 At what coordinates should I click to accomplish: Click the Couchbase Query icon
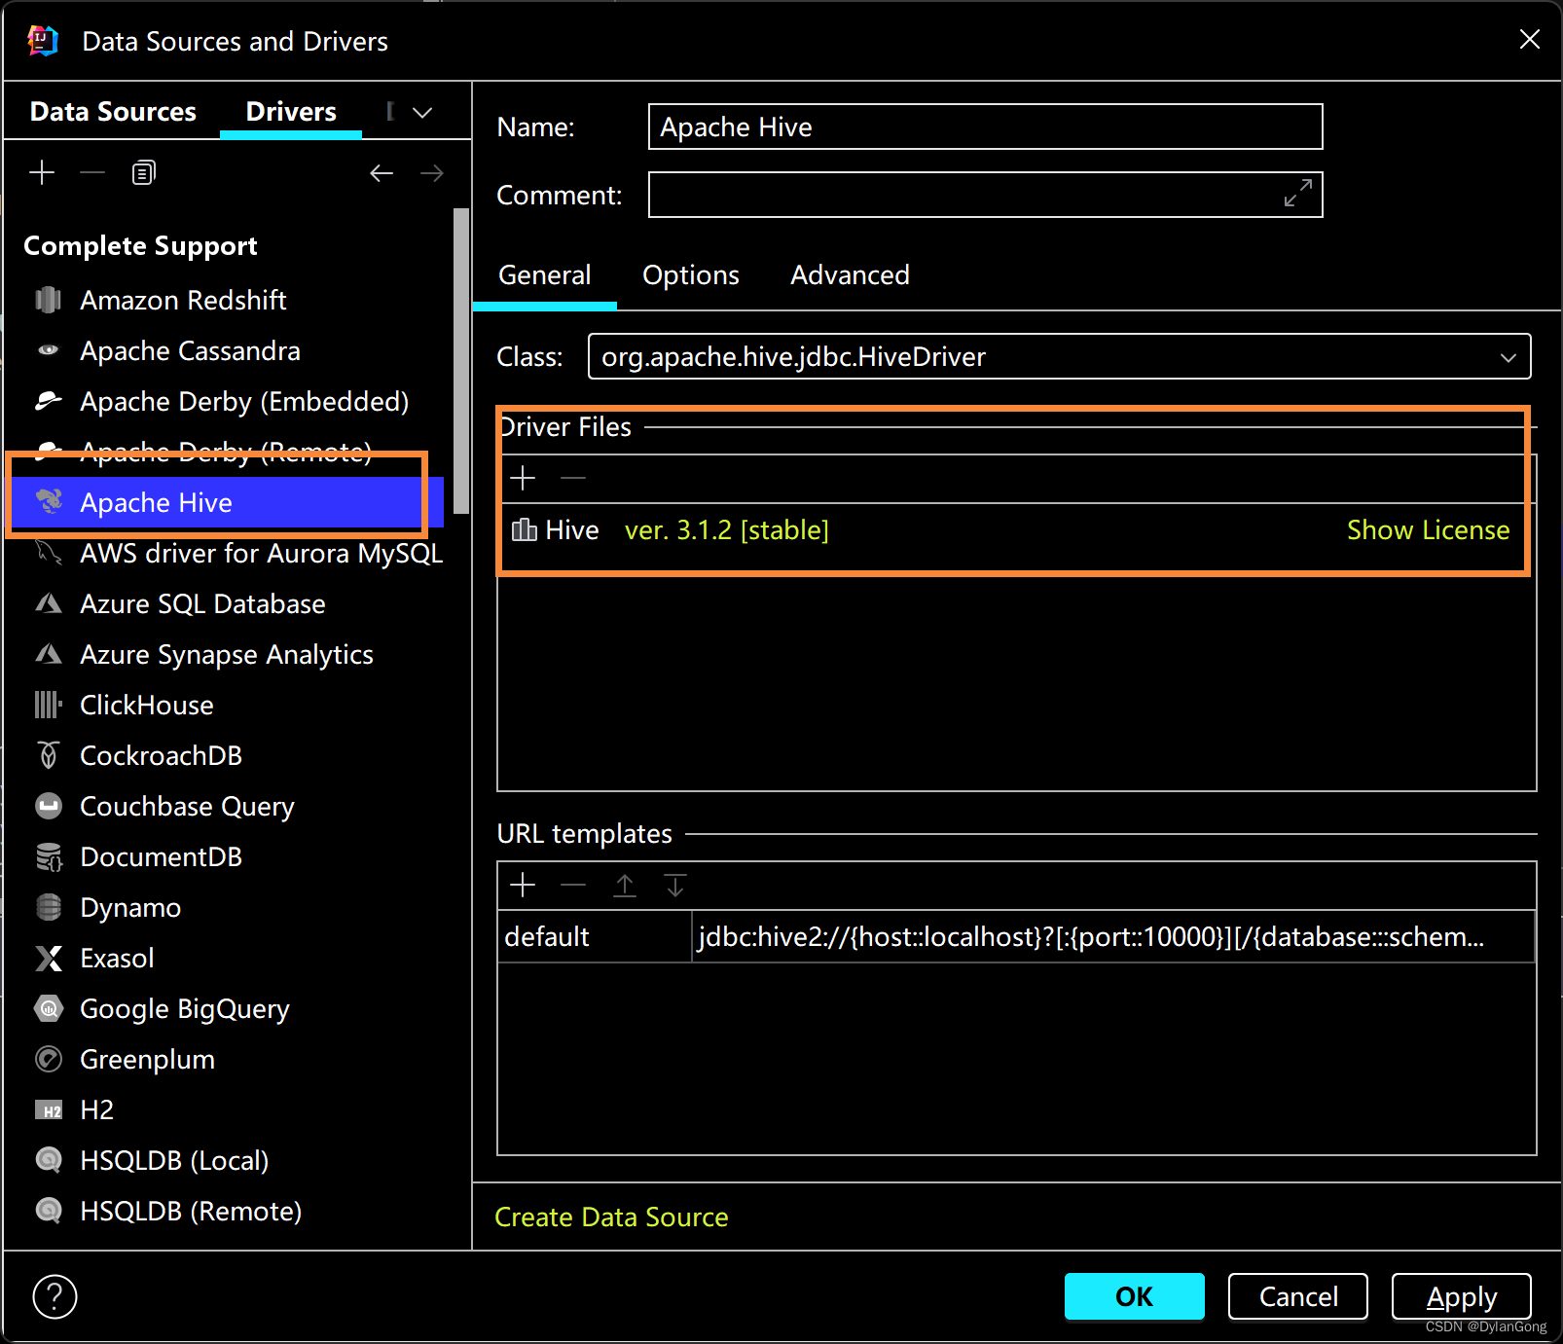[49, 806]
